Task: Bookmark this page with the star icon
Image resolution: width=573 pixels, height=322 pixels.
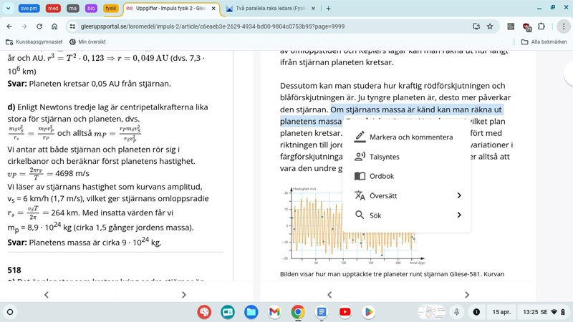Action: pyautogui.click(x=490, y=26)
